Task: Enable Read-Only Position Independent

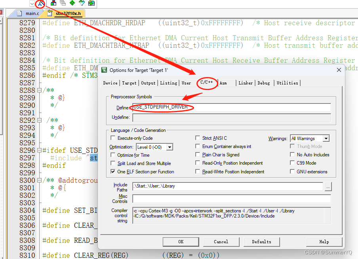Action: coord(198,163)
